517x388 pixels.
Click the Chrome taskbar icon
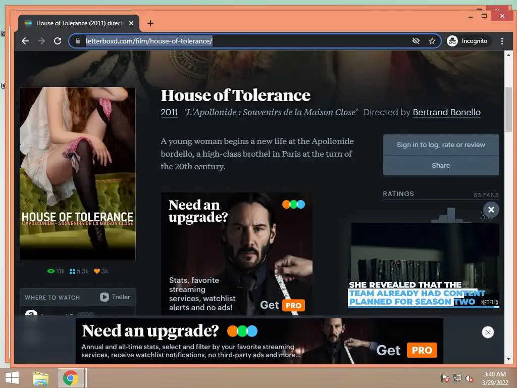(x=71, y=378)
